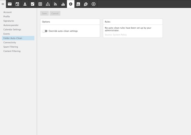191x135 pixels.
Task: Go to Autoresponder settings
Action: click(x=11, y=25)
